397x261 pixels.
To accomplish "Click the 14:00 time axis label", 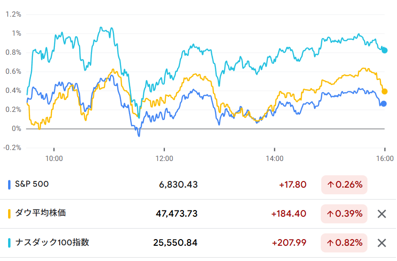I will click(275, 158).
